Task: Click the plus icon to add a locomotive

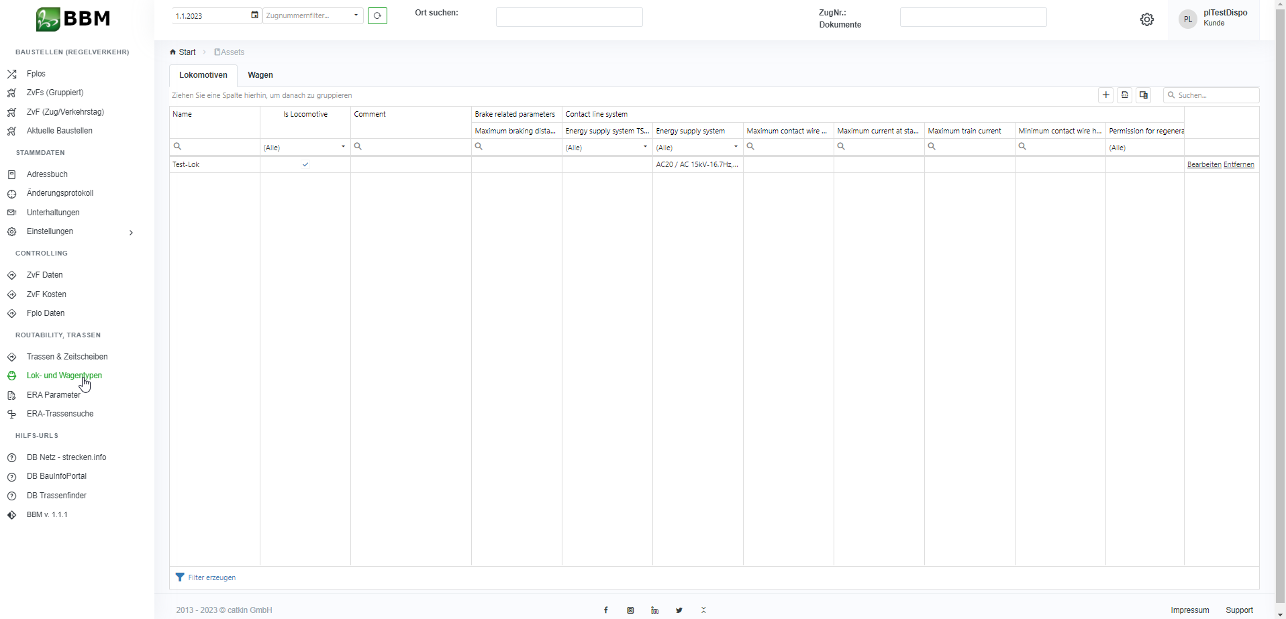Action: tap(1105, 95)
